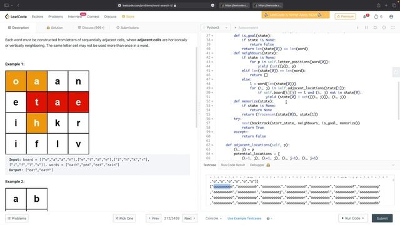400x225 pixels.
Task: Click the Debugger lock icon
Action: point(268,165)
